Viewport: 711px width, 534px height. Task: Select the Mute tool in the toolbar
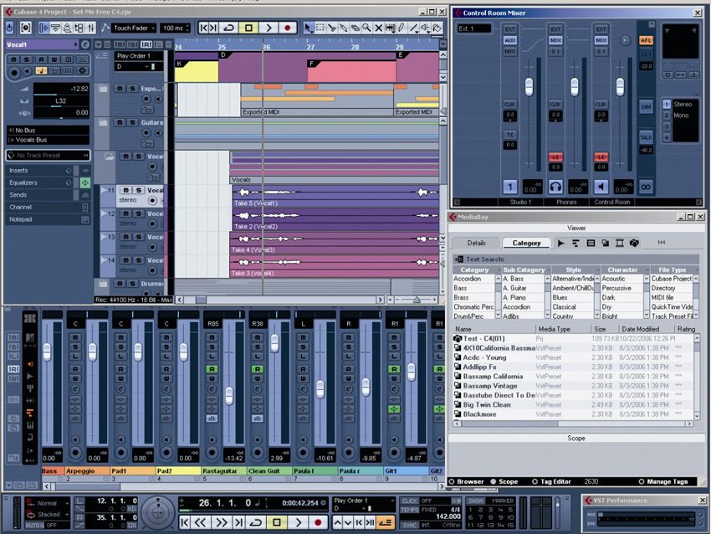point(377,28)
